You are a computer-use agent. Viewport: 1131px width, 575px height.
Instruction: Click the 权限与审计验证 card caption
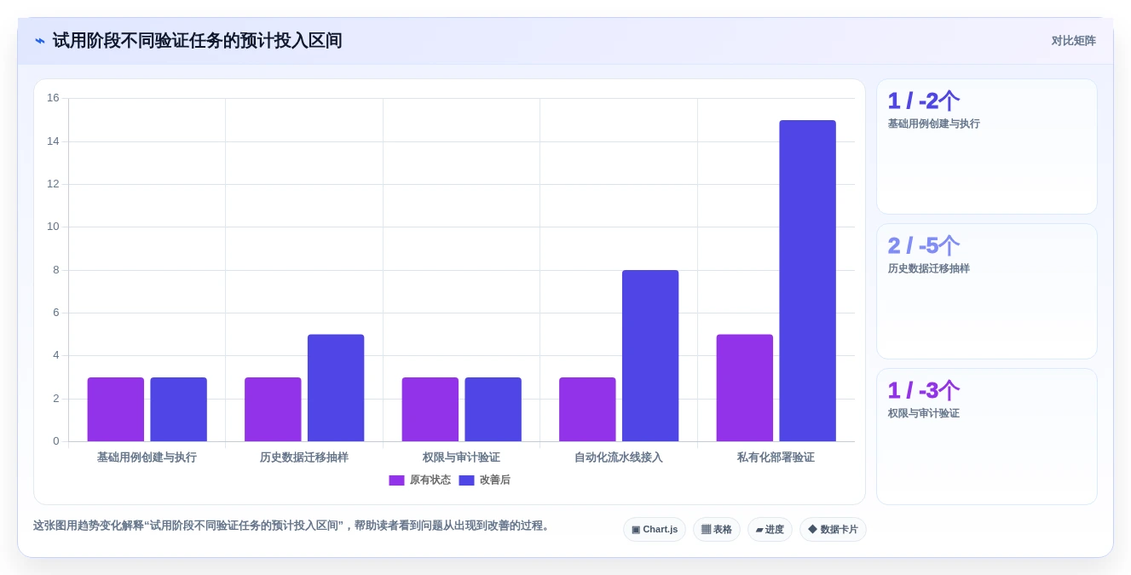pos(924,413)
